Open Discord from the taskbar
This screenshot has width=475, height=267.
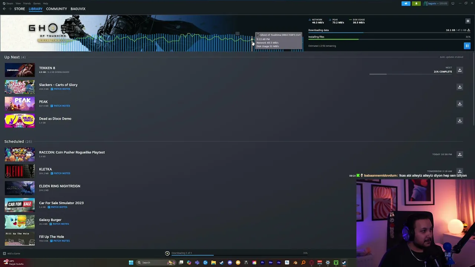click(x=230, y=263)
